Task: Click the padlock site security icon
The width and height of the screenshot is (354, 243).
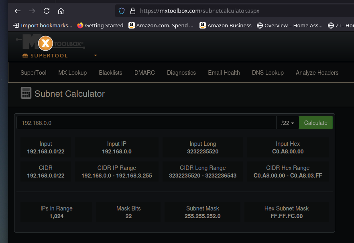Action: [x=132, y=11]
